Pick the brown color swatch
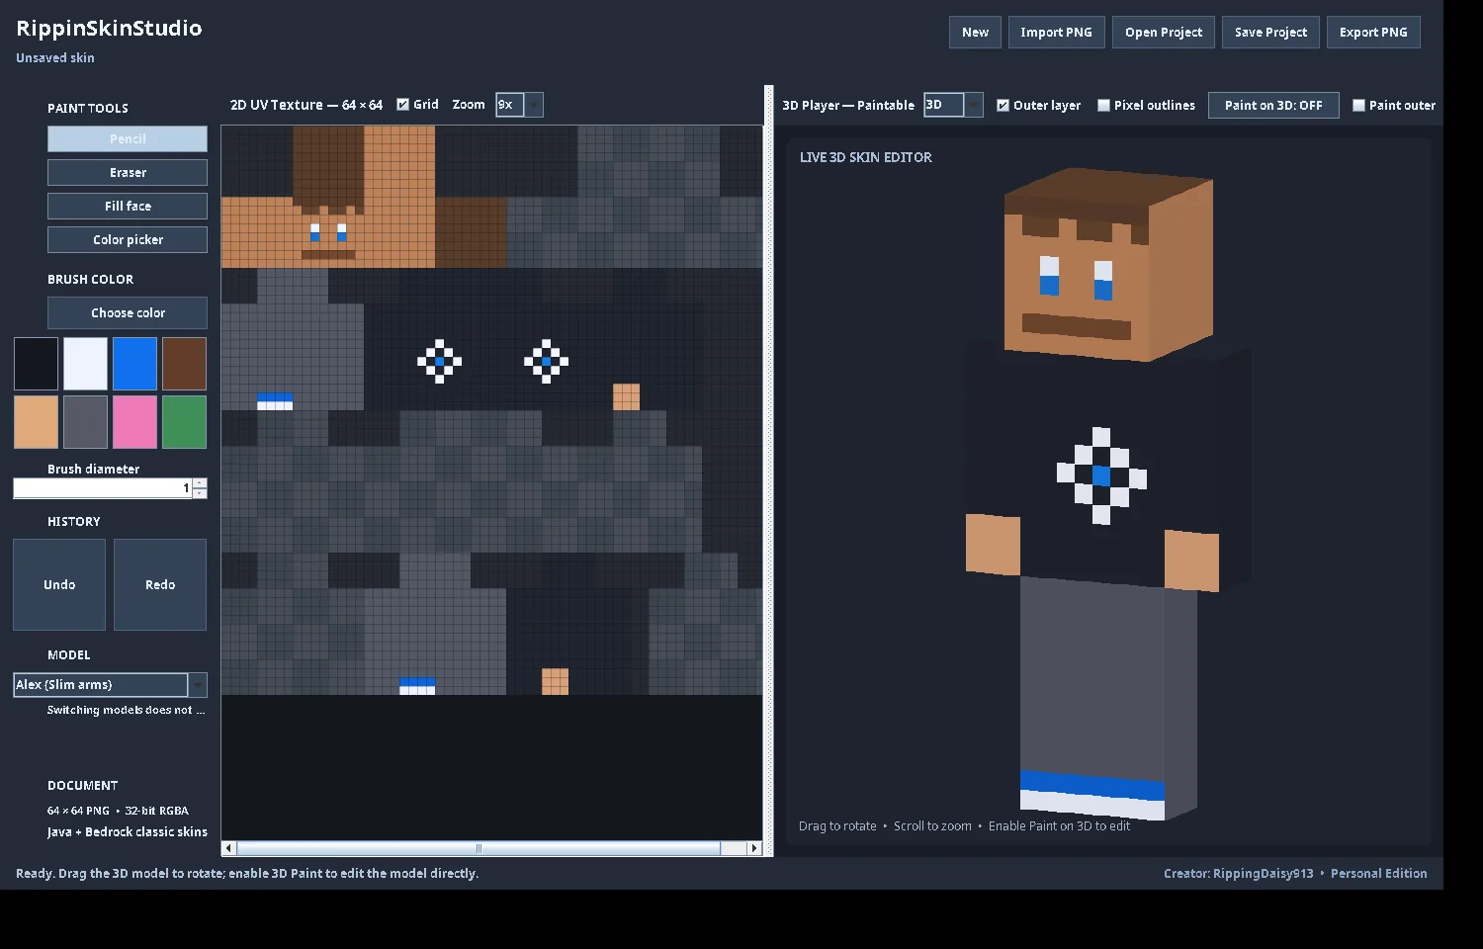Screen dimensions: 1483x949 (x=184, y=364)
